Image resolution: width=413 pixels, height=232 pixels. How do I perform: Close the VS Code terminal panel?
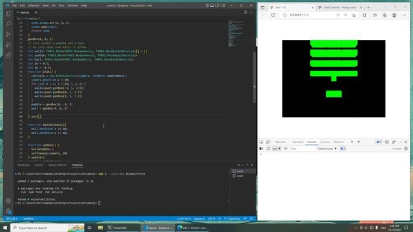coord(252,165)
